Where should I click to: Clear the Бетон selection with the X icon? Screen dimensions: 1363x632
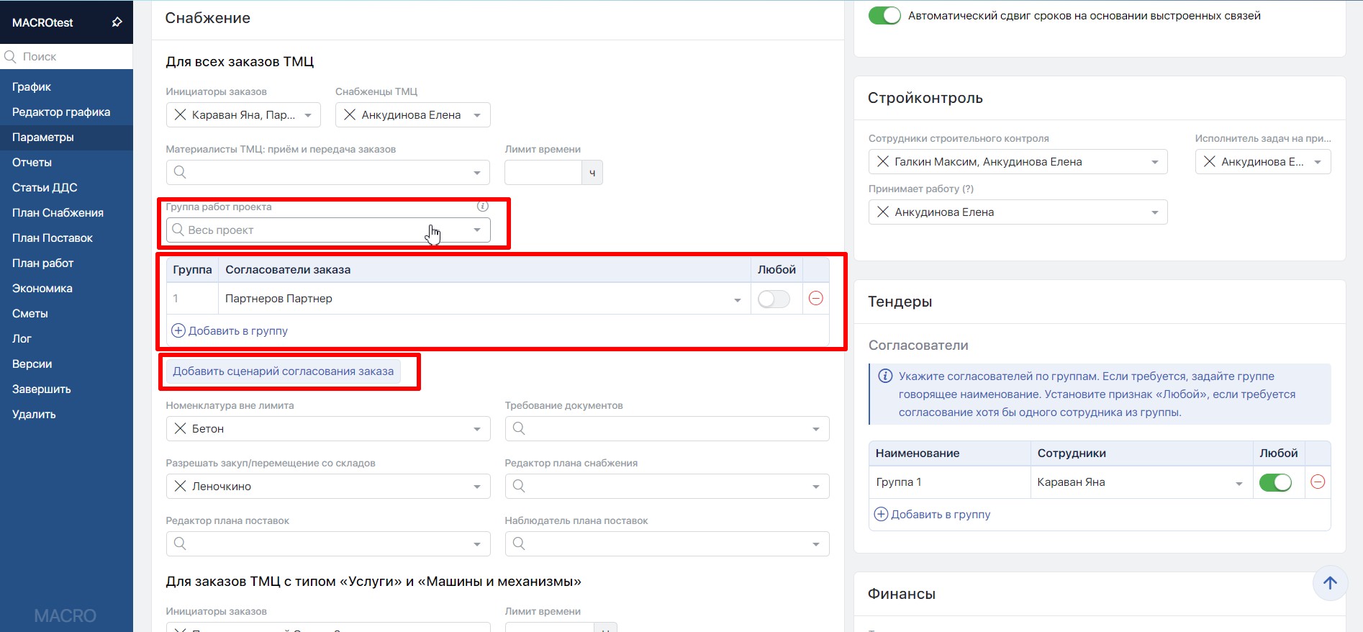180,429
